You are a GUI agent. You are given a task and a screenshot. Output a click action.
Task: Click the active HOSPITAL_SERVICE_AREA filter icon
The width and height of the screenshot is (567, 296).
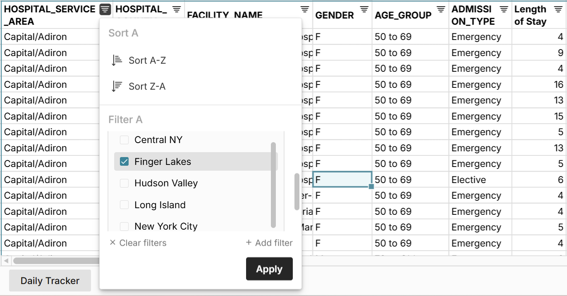pyautogui.click(x=105, y=9)
